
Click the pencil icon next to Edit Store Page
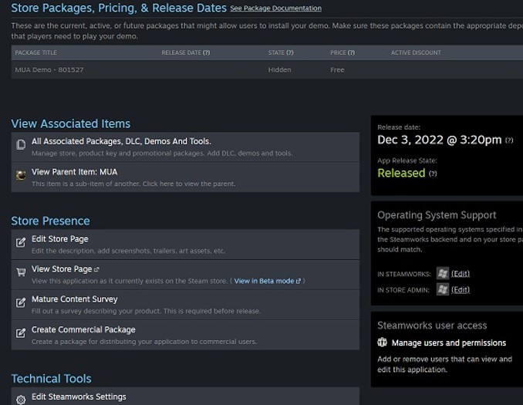(21, 242)
